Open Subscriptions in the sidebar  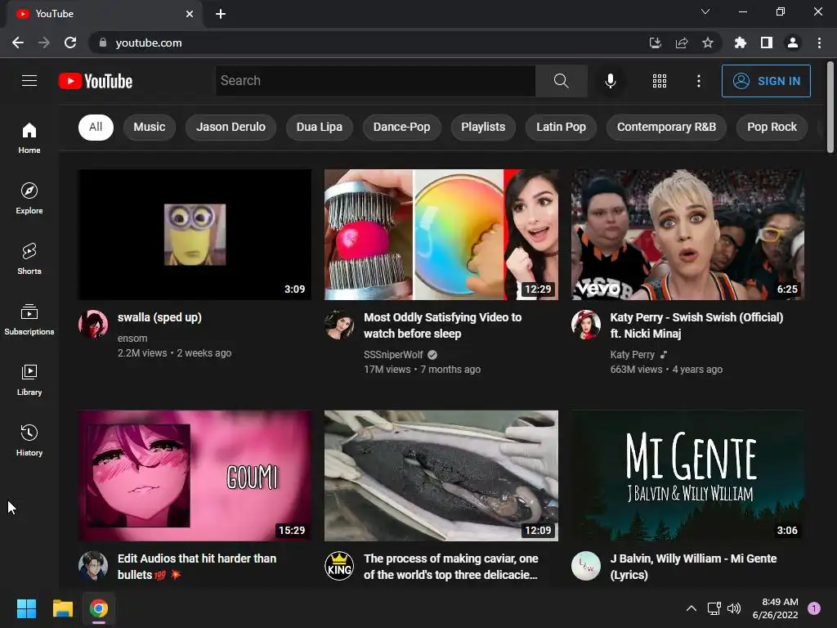[29, 320]
